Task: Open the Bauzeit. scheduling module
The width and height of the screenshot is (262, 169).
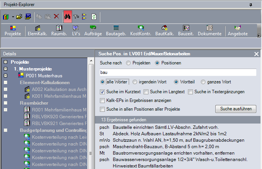Action: [x=186, y=30]
